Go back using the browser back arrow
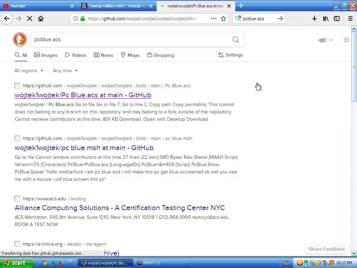 pyautogui.click(x=7, y=18)
